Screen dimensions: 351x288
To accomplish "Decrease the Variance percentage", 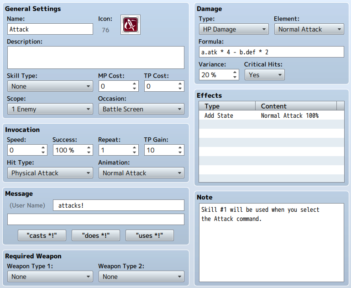I will tap(235, 77).
